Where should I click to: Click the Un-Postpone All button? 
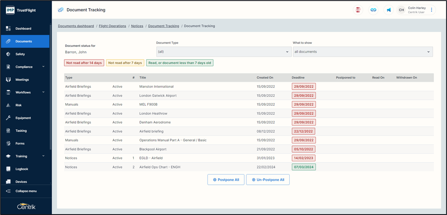tap(268, 180)
